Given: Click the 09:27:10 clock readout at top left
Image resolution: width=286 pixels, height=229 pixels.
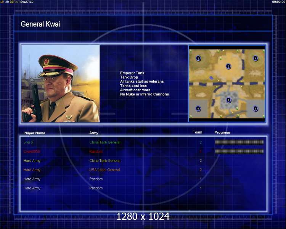Looking at the screenshot, I should tap(27, 2).
